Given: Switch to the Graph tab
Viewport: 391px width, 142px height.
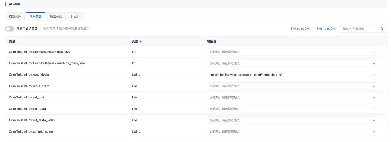Looking at the screenshot, I should pyautogui.click(x=75, y=16).
